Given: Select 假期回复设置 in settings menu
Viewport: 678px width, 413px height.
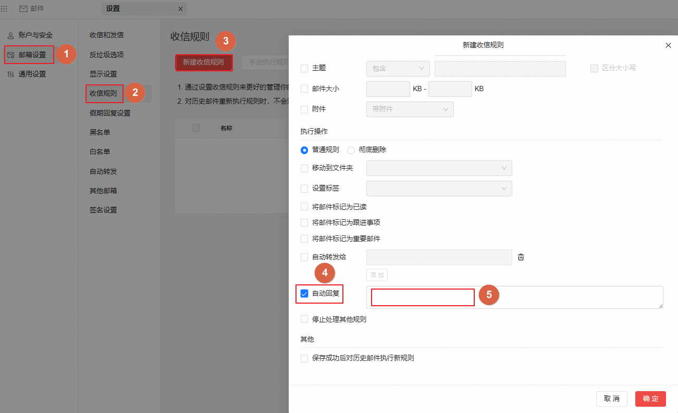Looking at the screenshot, I should pyautogui.click(x=110, y=113).
